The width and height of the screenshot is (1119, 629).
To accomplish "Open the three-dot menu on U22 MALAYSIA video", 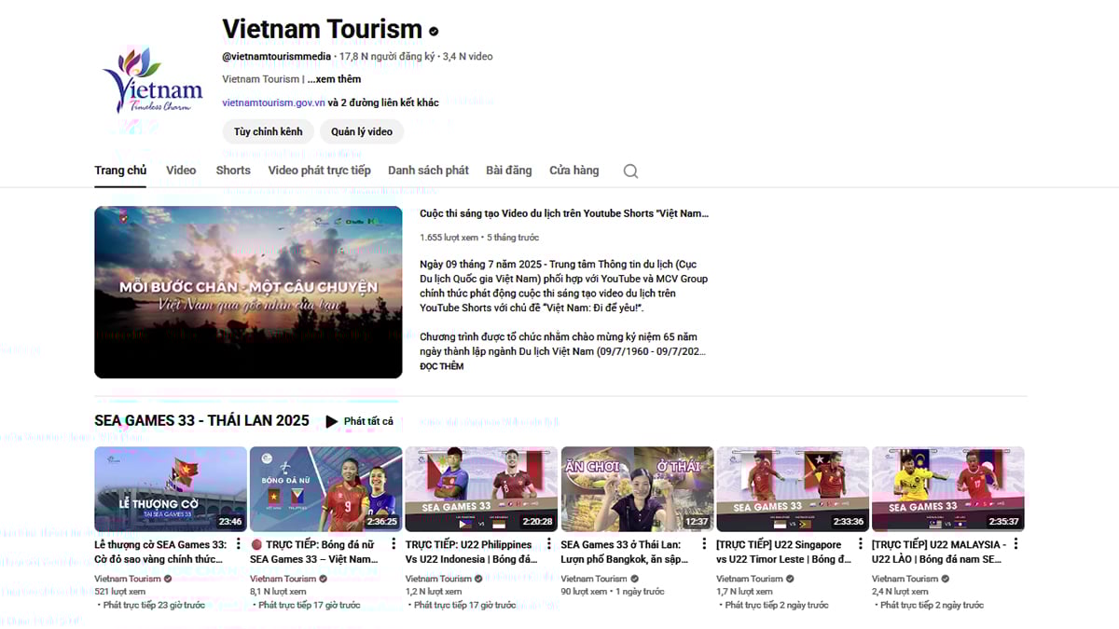I will click(x=1015, y=544).
